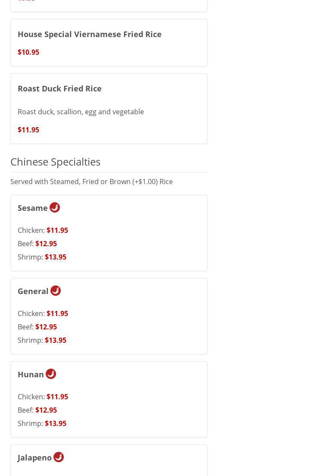The height and width of the screenshot is (476, 332).
Task: Click the $10.95 price for Viernamese Fried Rice
Action: [x=28, y=52]
